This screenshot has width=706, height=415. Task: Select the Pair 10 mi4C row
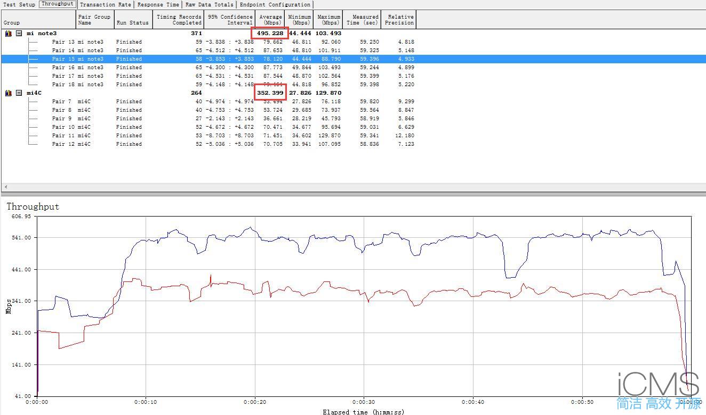[x=353, y=127]
